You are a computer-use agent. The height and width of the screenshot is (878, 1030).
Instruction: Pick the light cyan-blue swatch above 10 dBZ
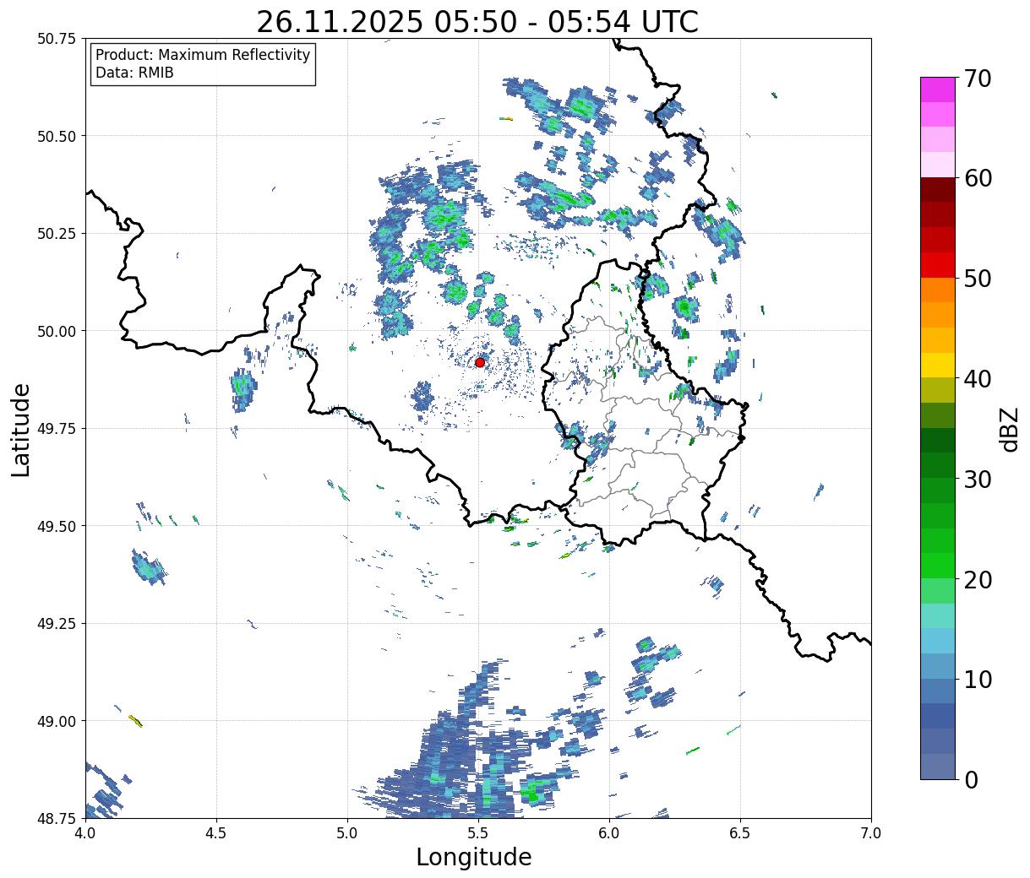(x=938, y=641)
